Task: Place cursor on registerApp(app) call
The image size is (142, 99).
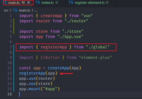Action: pos(38,73)
